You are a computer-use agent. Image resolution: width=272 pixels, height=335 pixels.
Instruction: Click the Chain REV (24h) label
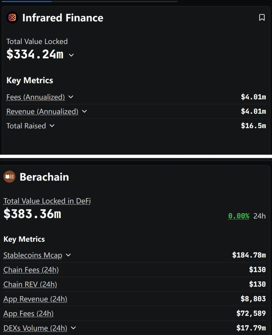30,284
